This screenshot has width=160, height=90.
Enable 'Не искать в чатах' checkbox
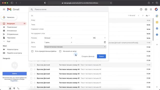[x=60, y=51]
